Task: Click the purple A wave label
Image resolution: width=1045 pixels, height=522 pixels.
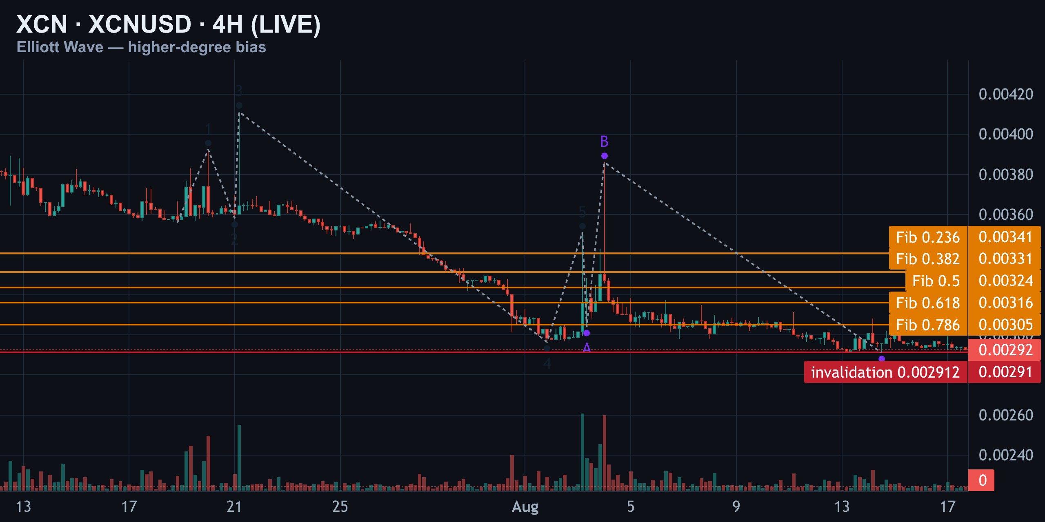Action: click(587, 347)
